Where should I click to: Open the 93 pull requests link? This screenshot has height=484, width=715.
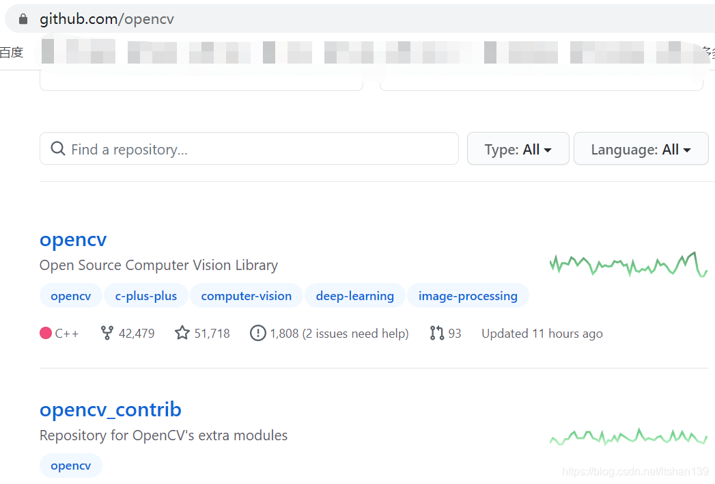click(455, 334)
